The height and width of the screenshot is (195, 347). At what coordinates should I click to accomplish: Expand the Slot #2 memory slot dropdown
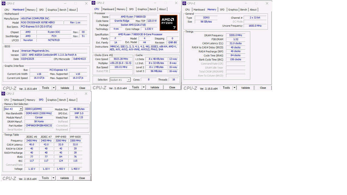(x=21, y=109)
